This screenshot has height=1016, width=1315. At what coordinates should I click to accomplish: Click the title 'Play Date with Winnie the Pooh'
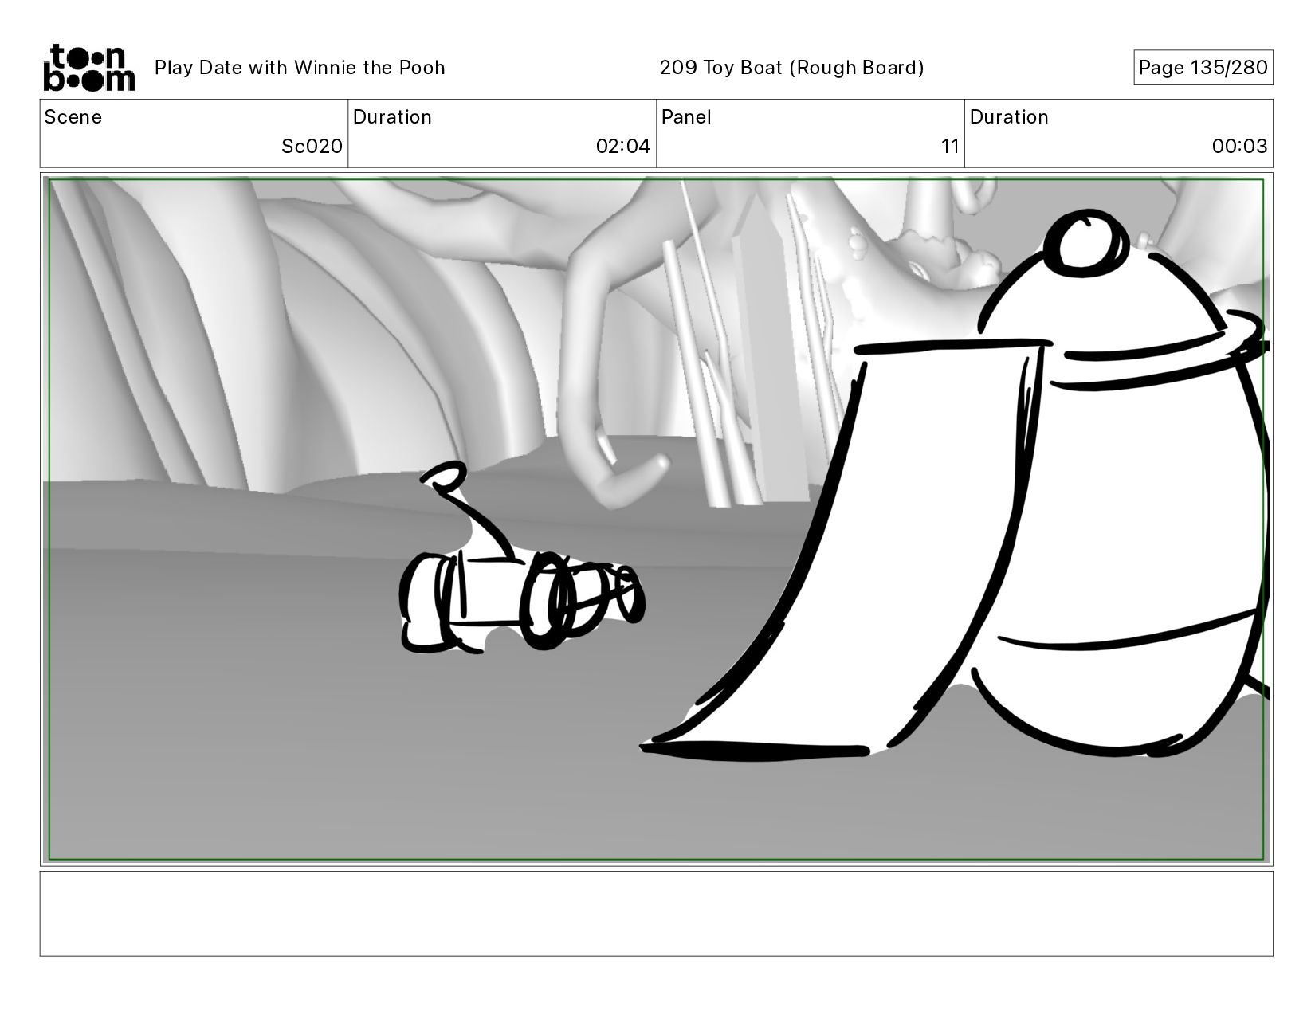pyautogui.click(x=300, y=68)
